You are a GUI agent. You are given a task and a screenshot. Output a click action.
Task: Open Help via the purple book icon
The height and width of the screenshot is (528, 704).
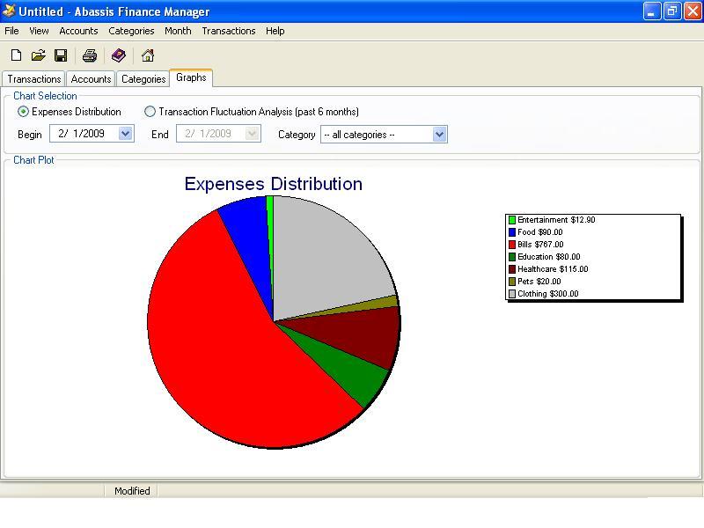119,55
